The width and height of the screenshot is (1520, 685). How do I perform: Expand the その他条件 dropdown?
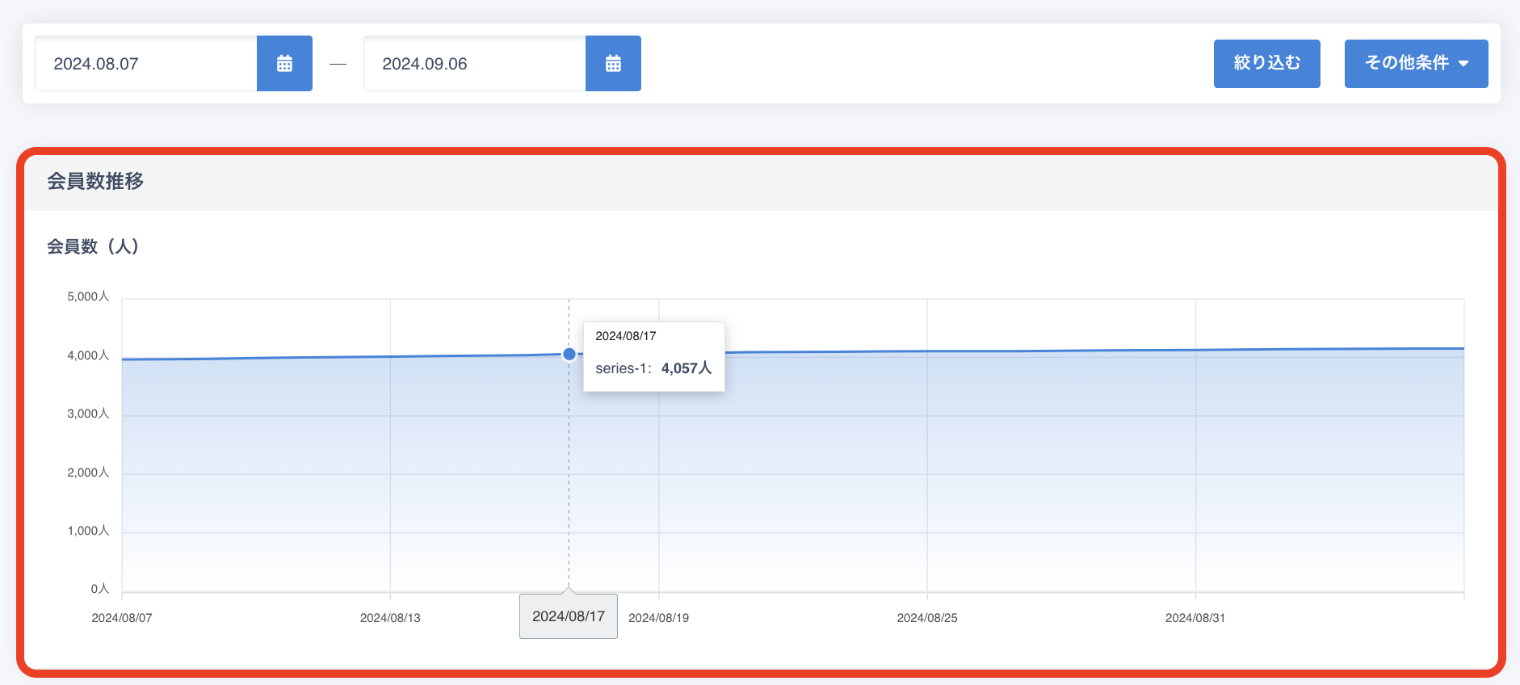[1415, 63]
